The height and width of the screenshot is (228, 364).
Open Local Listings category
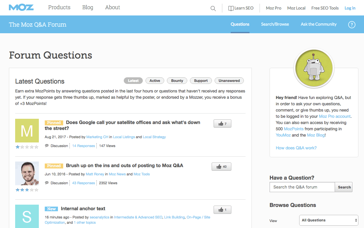124,137
